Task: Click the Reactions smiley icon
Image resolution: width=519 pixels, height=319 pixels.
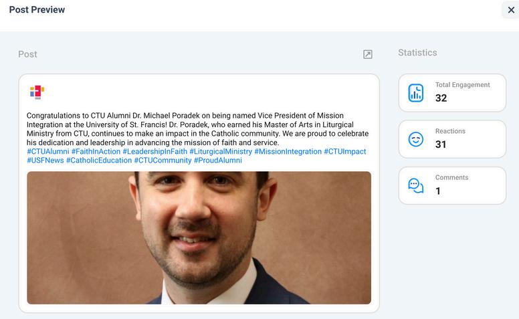Action: pos(416,139)
